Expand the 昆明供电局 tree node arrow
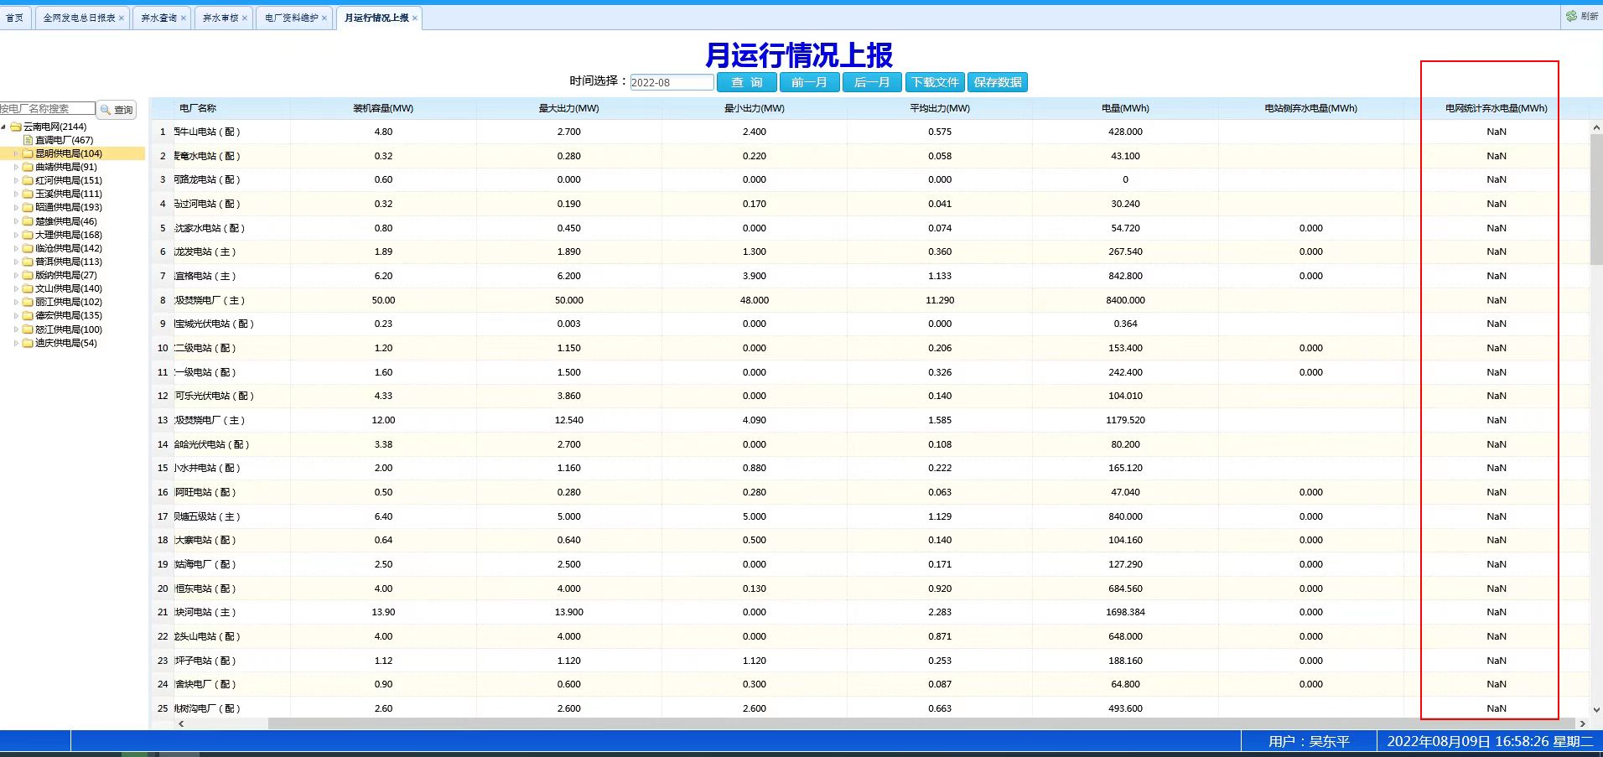The width and height of the screenshot is (1603, 757). 16,153
